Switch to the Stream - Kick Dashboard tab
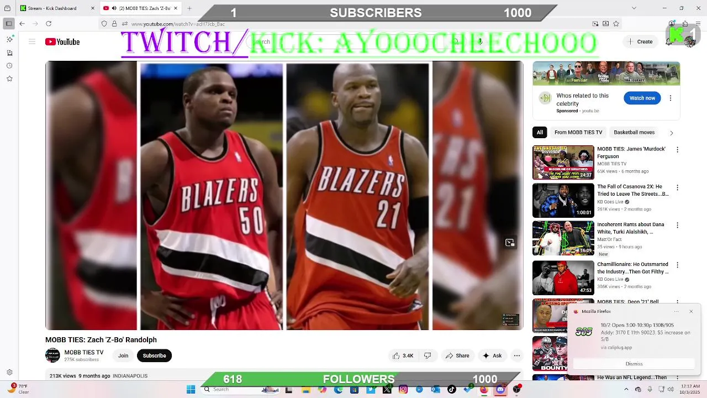The width and height of the screenshot is (707, 398). click(52, 8)
